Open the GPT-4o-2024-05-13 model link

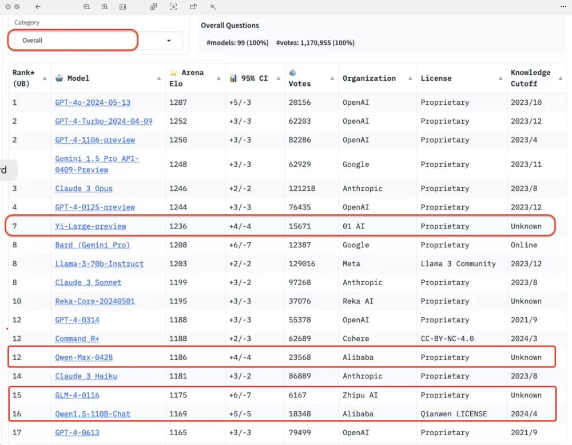click(x=93, y=103)
